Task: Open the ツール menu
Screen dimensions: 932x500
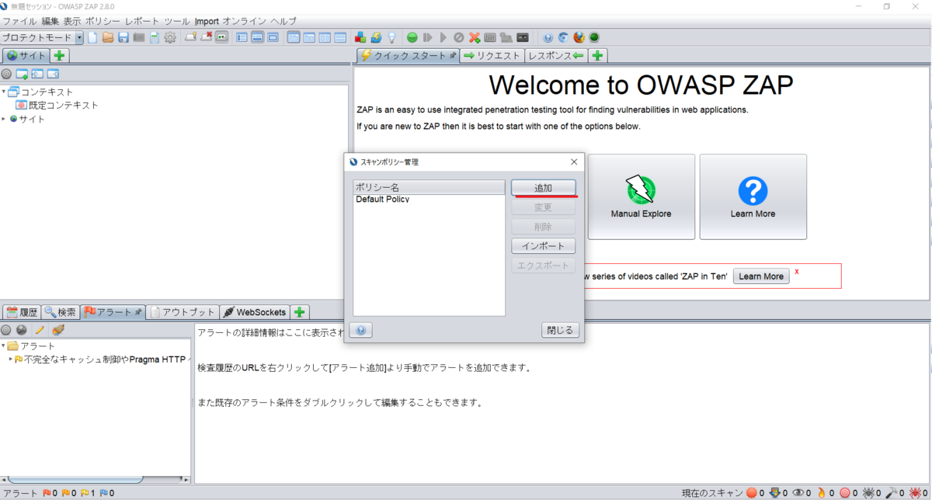Action: tap(177, 21)
